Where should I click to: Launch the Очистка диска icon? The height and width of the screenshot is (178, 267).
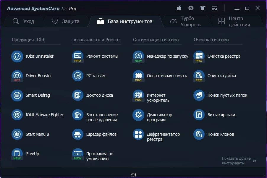199,76
